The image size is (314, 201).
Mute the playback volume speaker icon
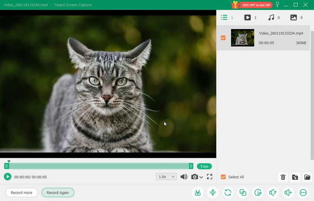[184, 177]
